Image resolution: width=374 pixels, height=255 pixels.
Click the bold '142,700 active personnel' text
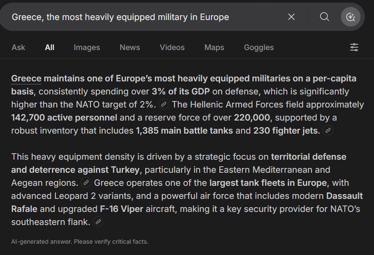pos(64,117)
